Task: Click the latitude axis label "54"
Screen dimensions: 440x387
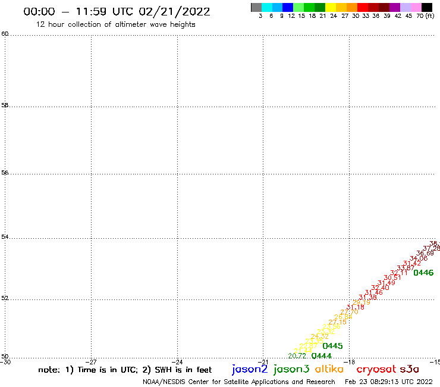Action: click(x=5, y=237)
